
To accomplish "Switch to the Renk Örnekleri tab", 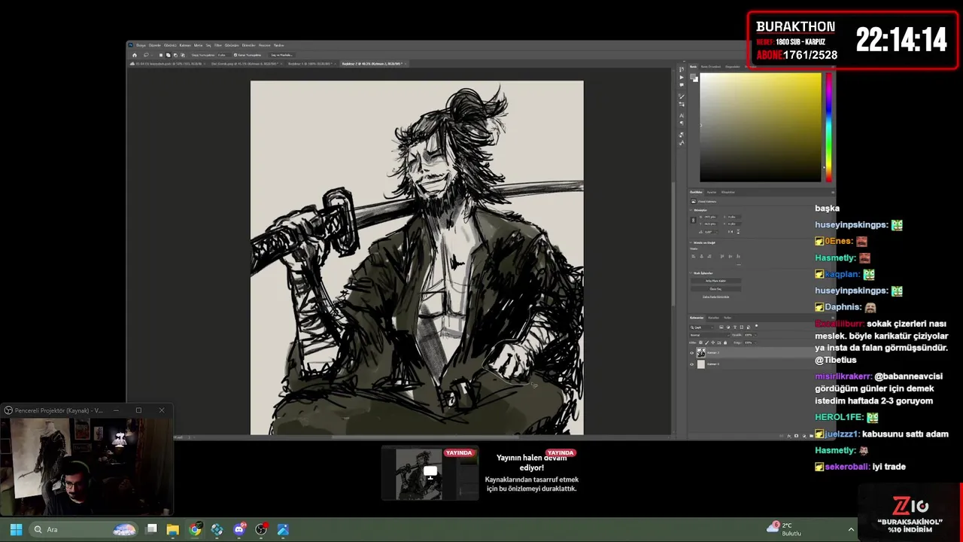I will click(711, 66).
